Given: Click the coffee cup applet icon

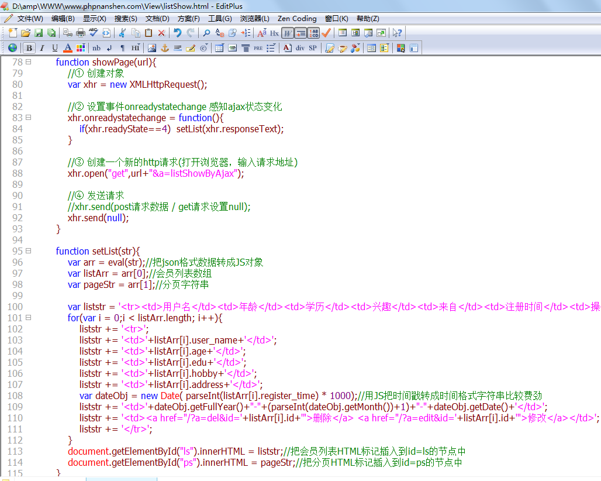Looking at the screenshot, I should (x=343, y=48).
